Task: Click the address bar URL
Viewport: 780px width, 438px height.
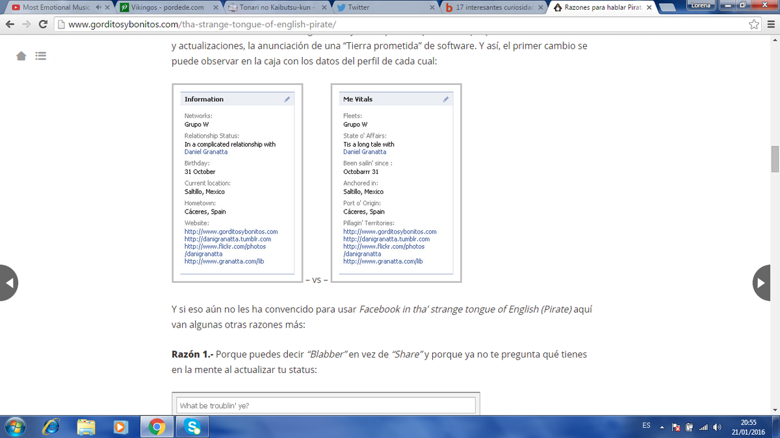Action: [x=201, y=25]
